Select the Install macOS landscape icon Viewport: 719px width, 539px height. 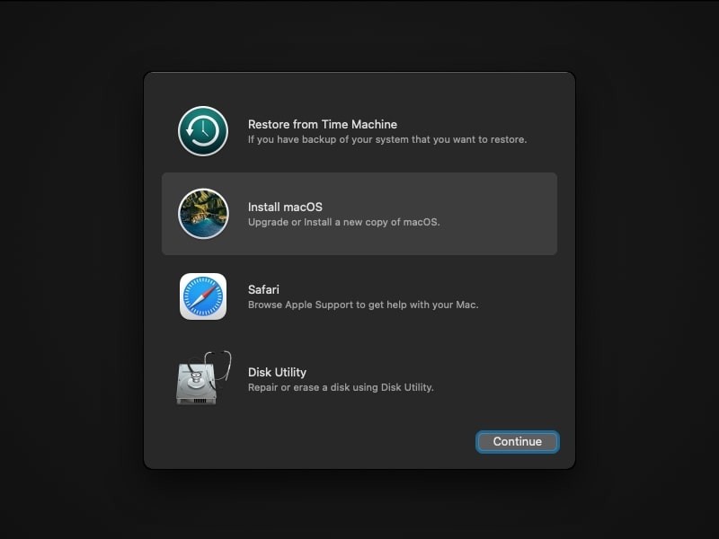coord(203,214)
